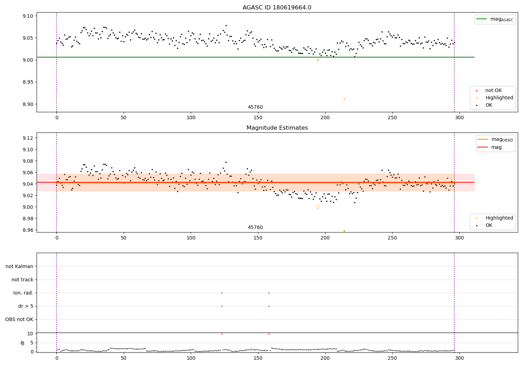523x366 pixels.
Task: Click the 'AGASC ID 180619664.0' plot title
Action: point(277,8)
